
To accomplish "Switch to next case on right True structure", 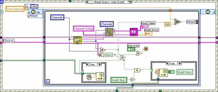I will [180, 63].
